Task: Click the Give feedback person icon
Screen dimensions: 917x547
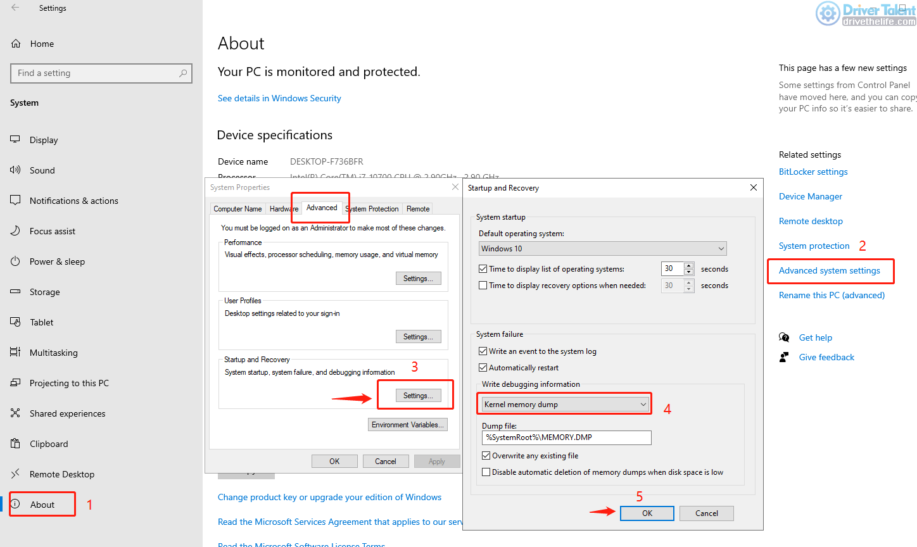Action: click(784, 357)
